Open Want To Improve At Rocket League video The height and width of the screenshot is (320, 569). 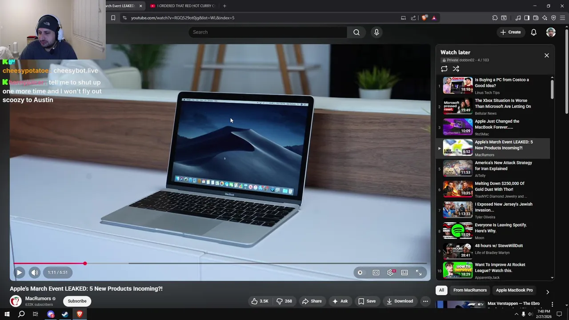click(x=493, y=271)
